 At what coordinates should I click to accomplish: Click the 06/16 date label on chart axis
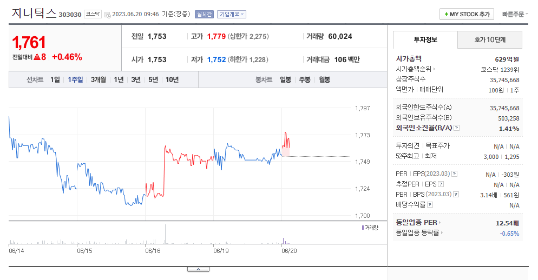153,251
